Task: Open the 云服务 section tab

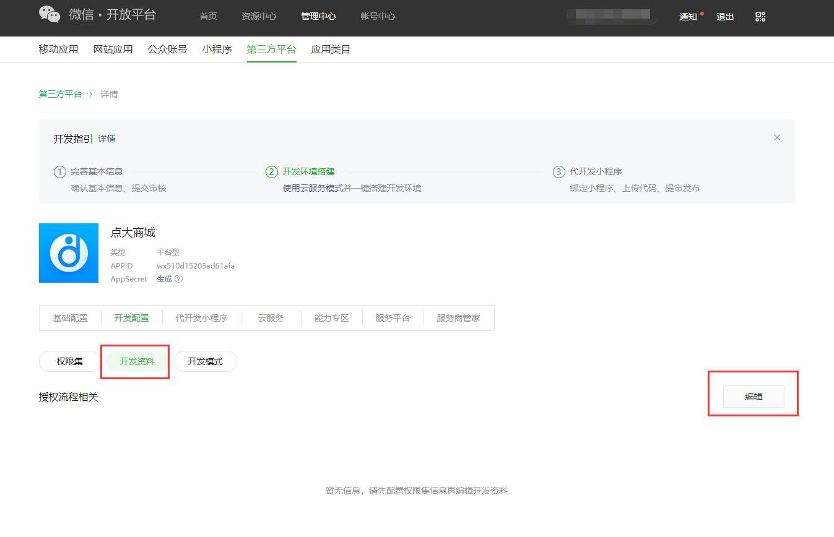Action: point(271,318)
